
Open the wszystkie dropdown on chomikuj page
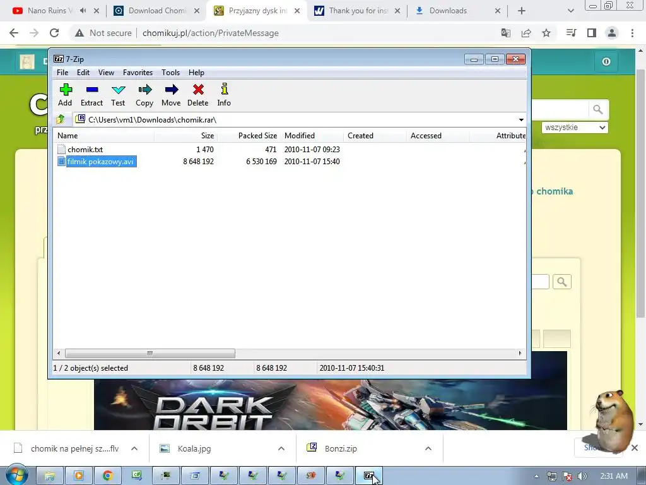[575, 128]
